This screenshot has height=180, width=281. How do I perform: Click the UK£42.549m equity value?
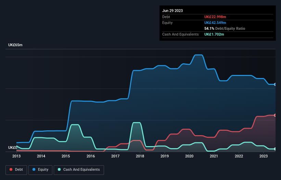click(x=215, y=23)
